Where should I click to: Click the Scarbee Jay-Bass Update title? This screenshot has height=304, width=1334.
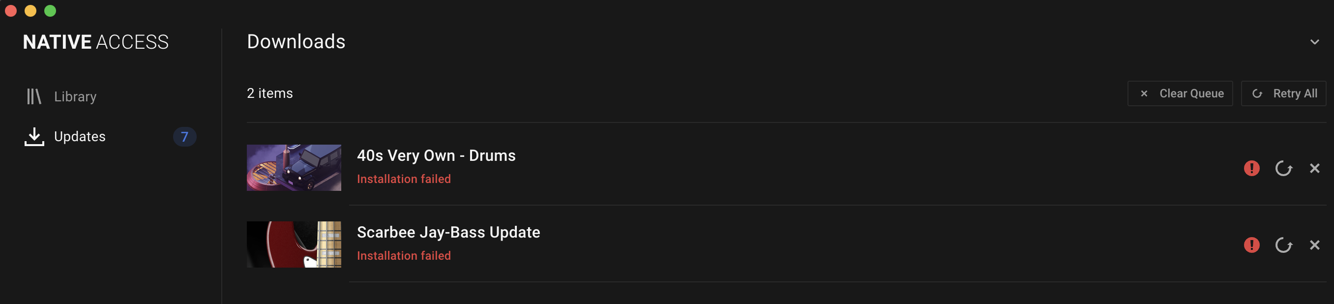(448, 233)
